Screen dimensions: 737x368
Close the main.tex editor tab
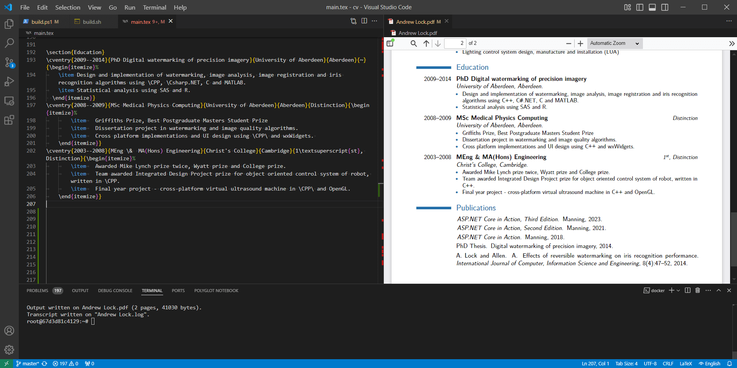pyautogui.click(x=170, y=21)
